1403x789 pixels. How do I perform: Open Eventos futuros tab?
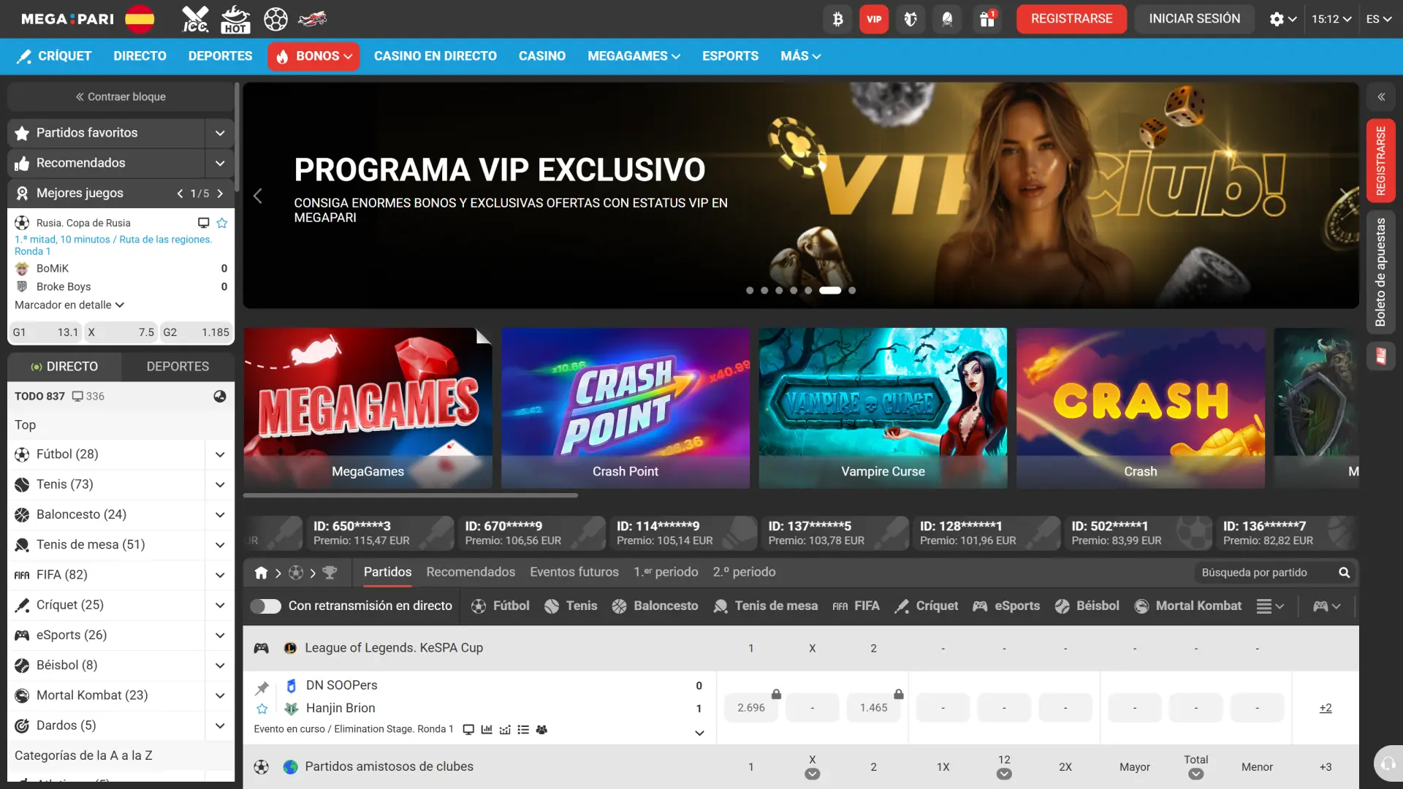pyautogui.click(x=574, y=572)
